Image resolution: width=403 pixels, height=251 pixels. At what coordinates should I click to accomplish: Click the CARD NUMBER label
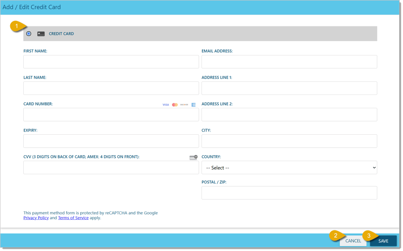click(38, 104)
